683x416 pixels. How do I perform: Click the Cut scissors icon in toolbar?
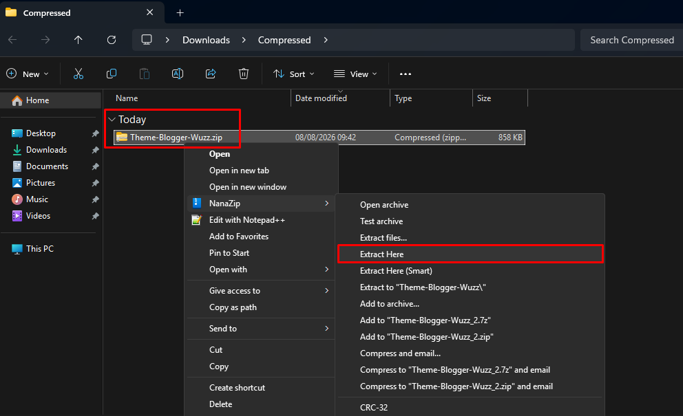78,74
